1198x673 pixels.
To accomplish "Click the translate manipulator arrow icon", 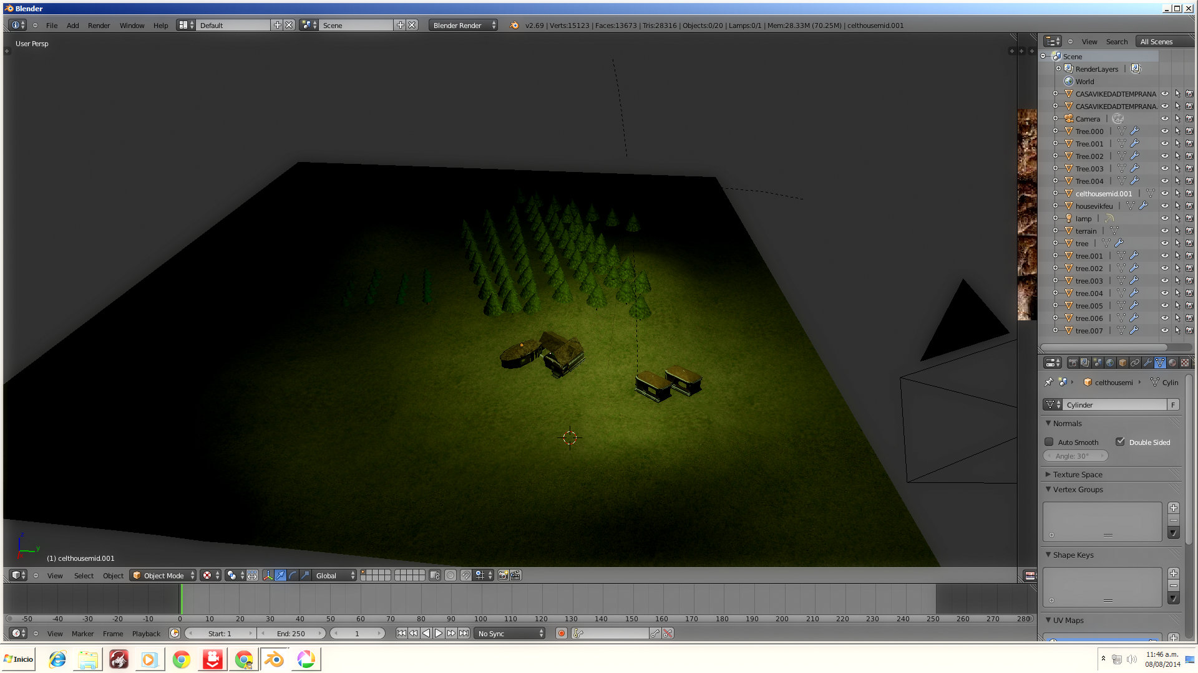I will pyautogui.click(x=280, y=575).
